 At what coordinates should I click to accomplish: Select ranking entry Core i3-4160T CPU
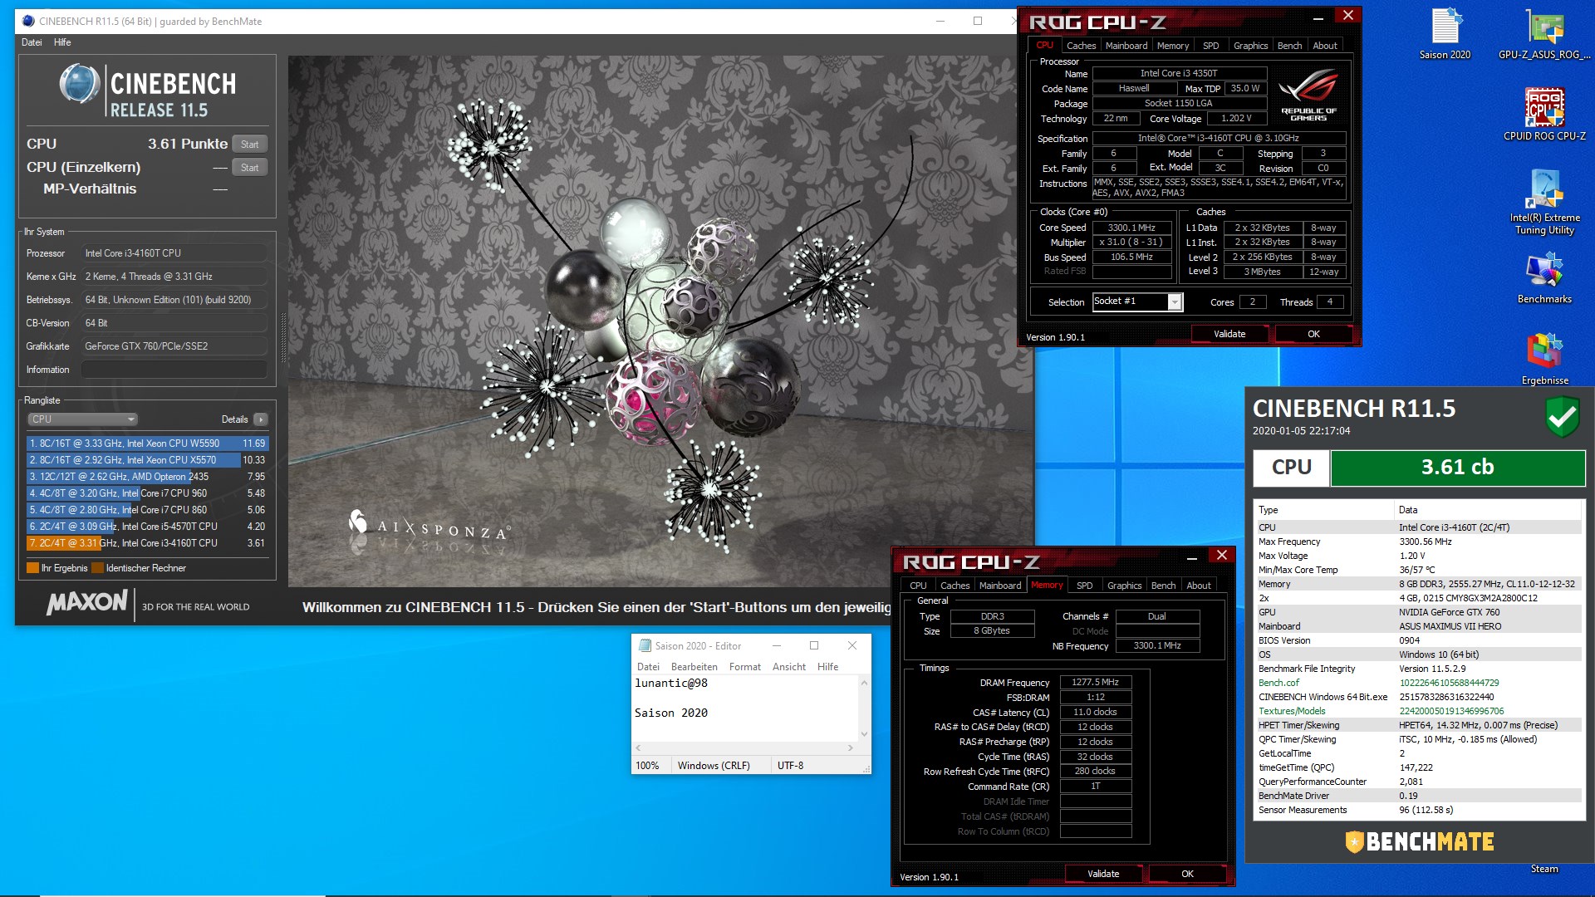coord(147,543)
